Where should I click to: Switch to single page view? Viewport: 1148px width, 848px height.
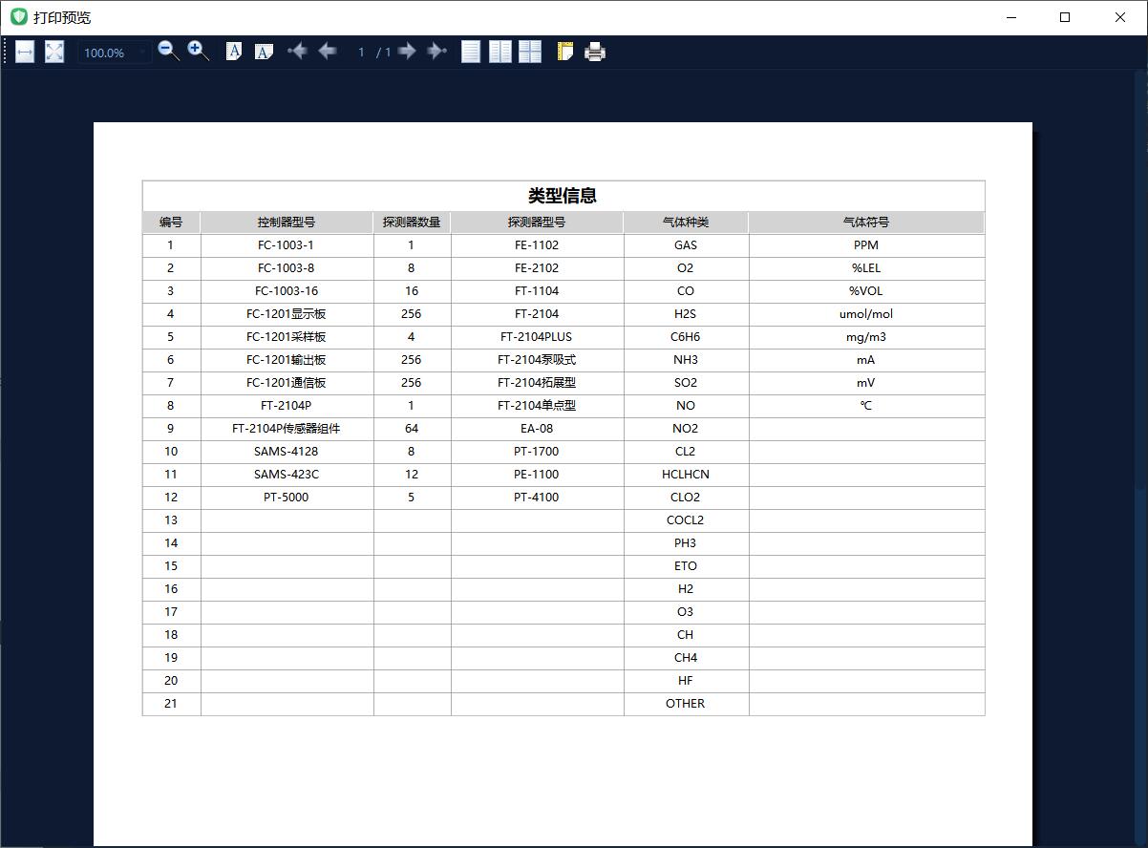coord(471,52)
